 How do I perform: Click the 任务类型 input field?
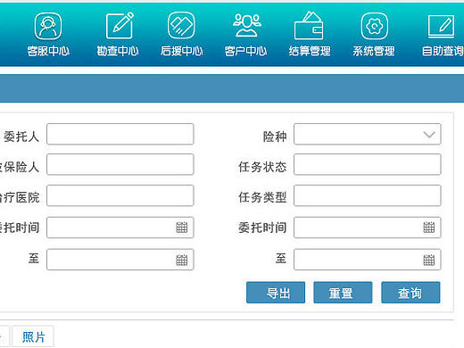click(x=368, y=195)
